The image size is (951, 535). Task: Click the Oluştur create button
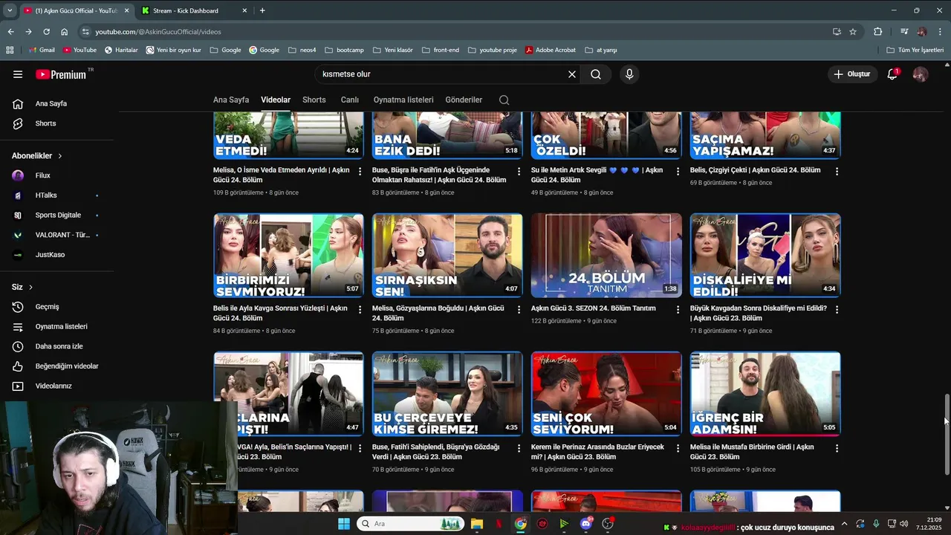tap(851, 74)
